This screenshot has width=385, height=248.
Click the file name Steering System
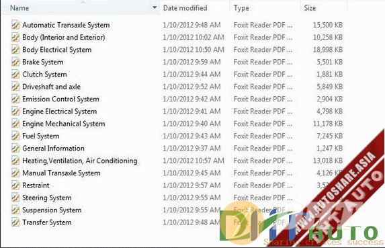tap(47, 198)
